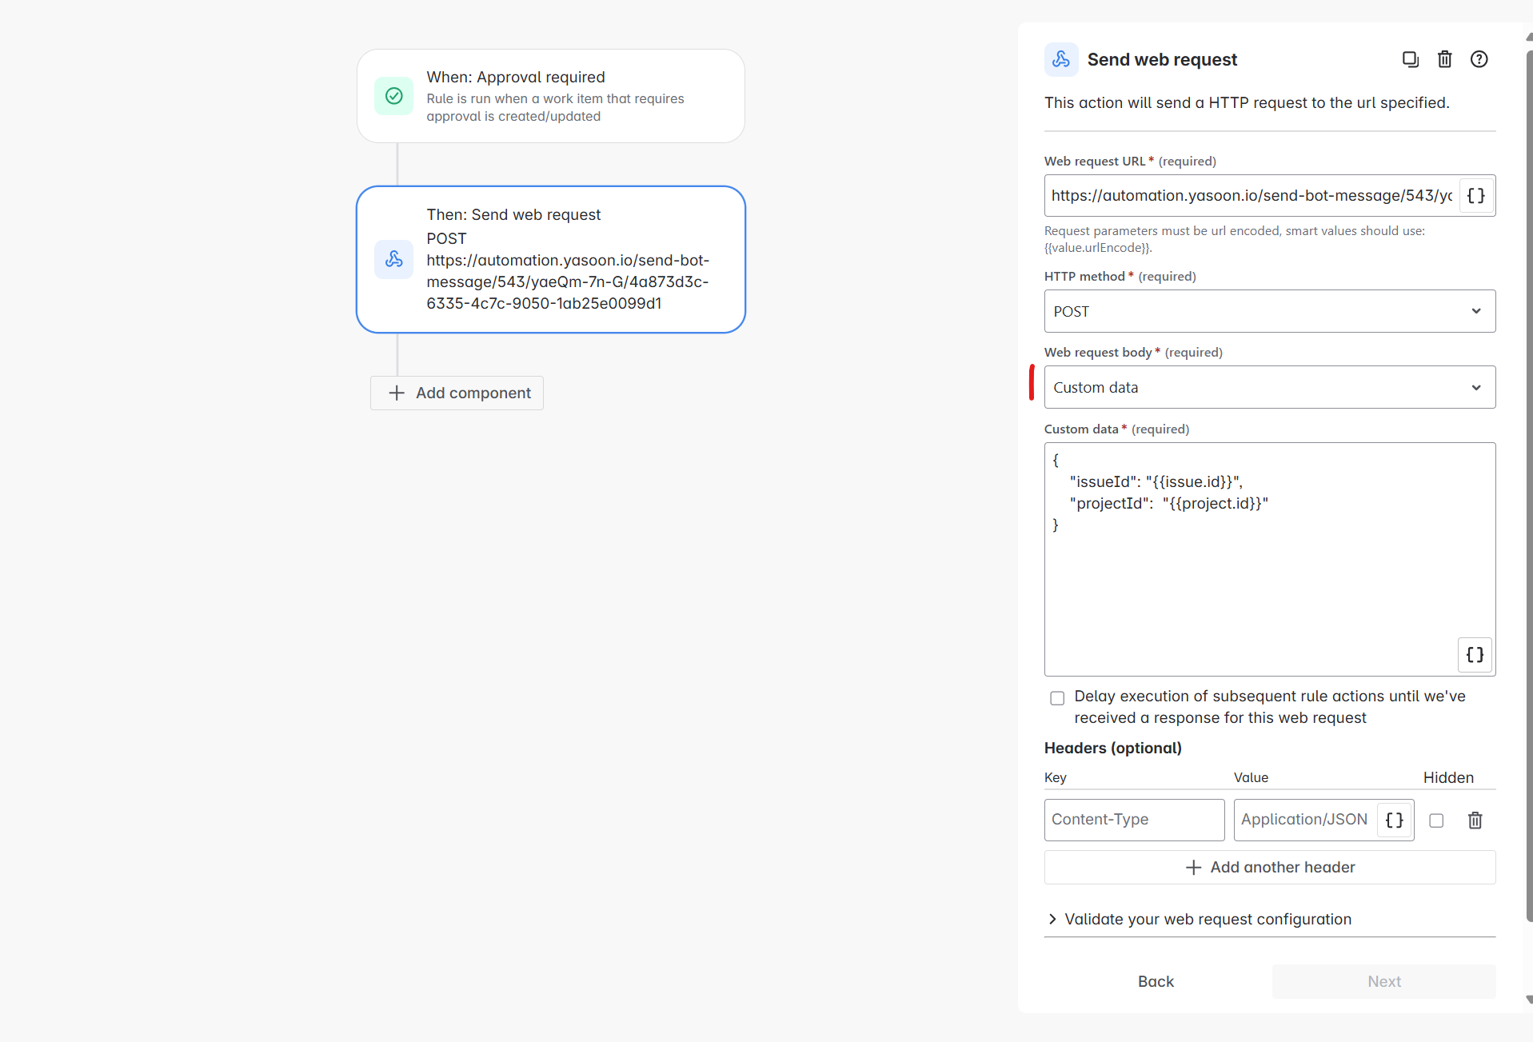Click the green Approval required trigger icon
Viewport: 1533px width, 1042px height.
393,96
